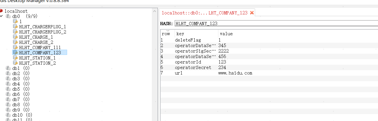Select the value 234
The width and height of the screenshot is (378, 121).
point(222,67)
